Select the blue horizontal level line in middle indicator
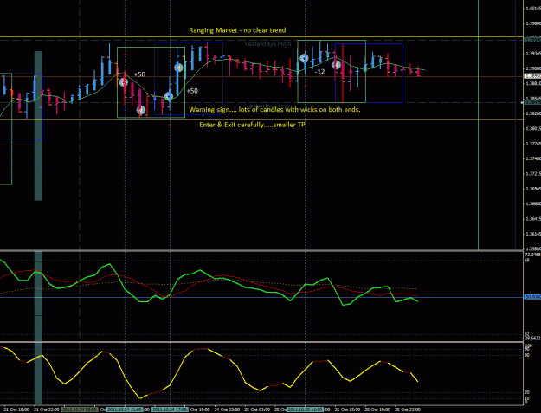This screenshot has height=413, width=541. pos(261,297)
